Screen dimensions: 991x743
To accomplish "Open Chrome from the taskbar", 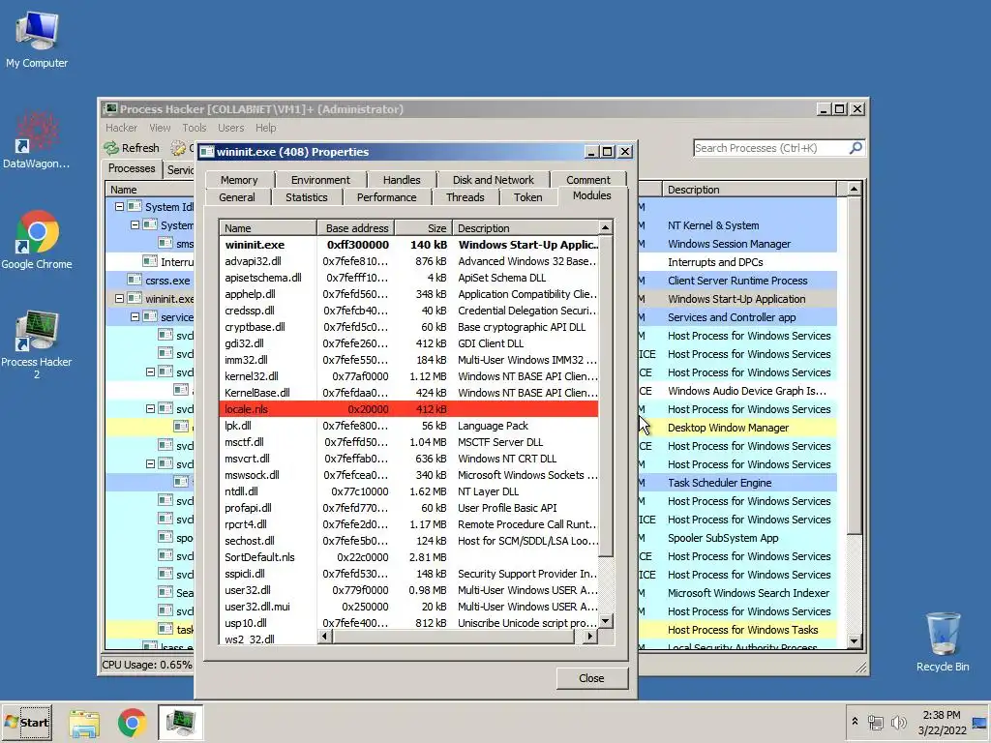I will pyautogui.click(x=132, y=723).
